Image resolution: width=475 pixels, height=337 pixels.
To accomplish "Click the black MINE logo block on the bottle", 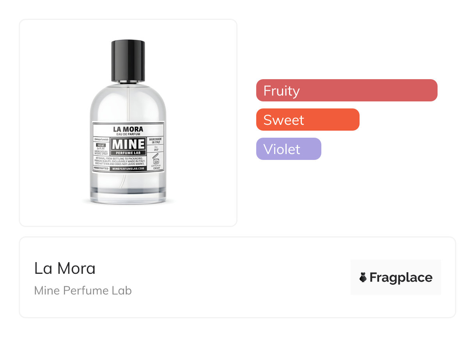I will click(128, 144).
